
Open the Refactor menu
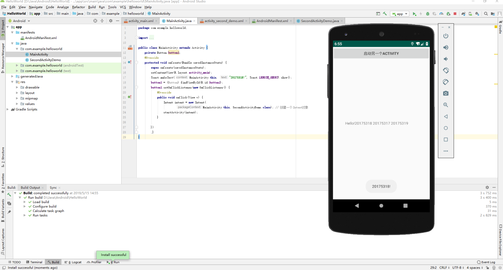[78, 7]
